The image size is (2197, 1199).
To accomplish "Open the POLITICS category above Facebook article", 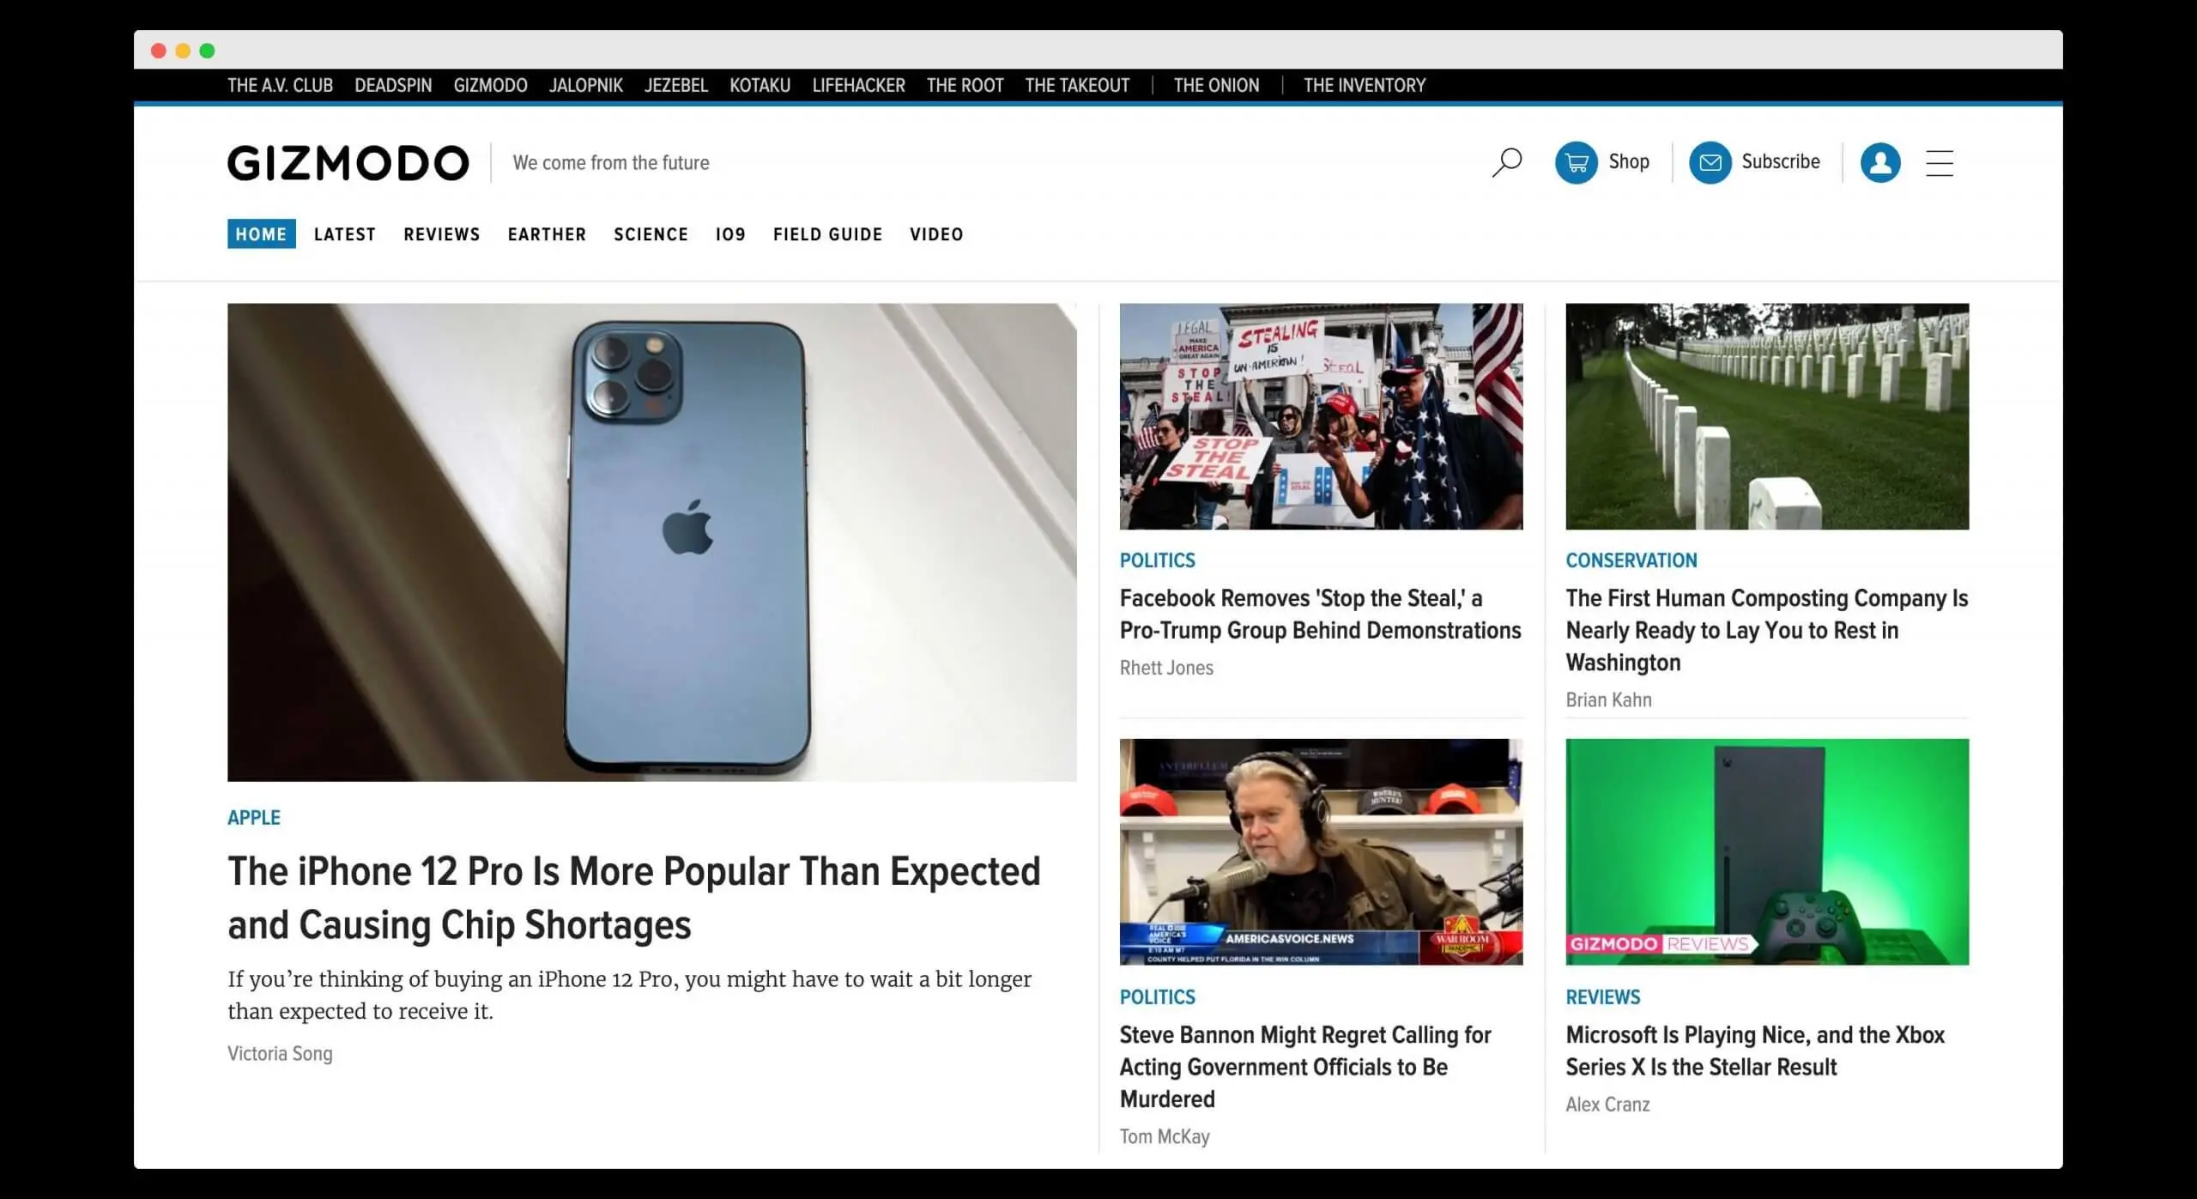I will pos(1157,560).
